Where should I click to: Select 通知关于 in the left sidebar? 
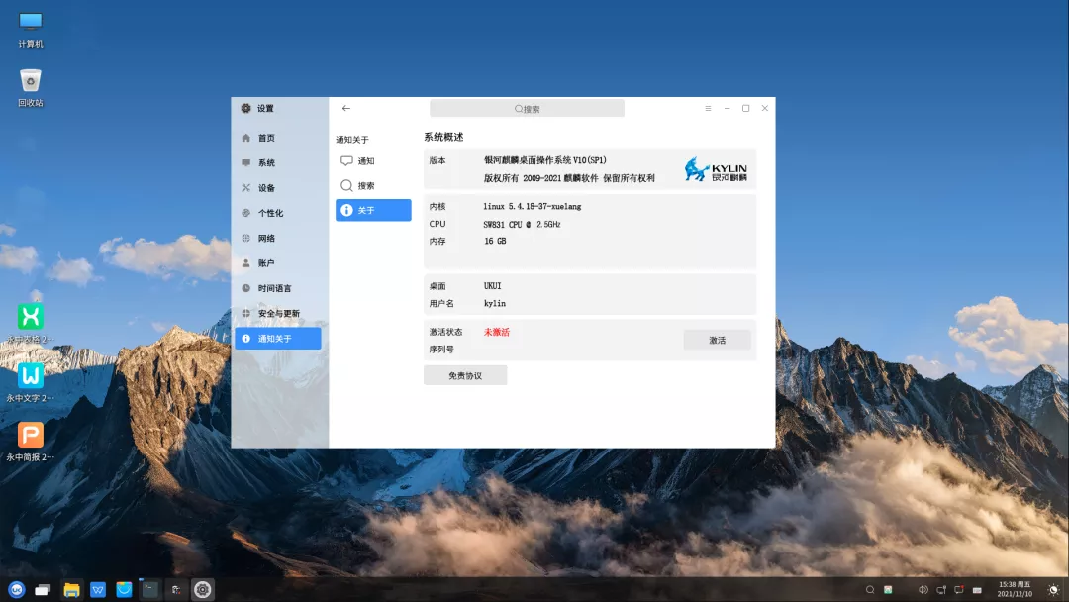(x=277, y=339)
